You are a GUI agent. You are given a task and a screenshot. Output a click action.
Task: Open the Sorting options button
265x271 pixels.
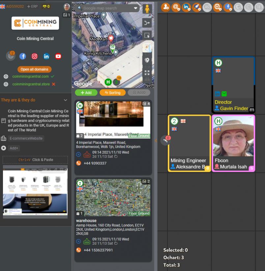[112, 93]
